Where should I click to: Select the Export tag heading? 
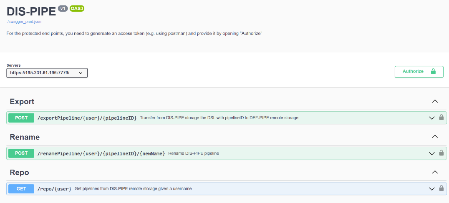pos(22,102)
